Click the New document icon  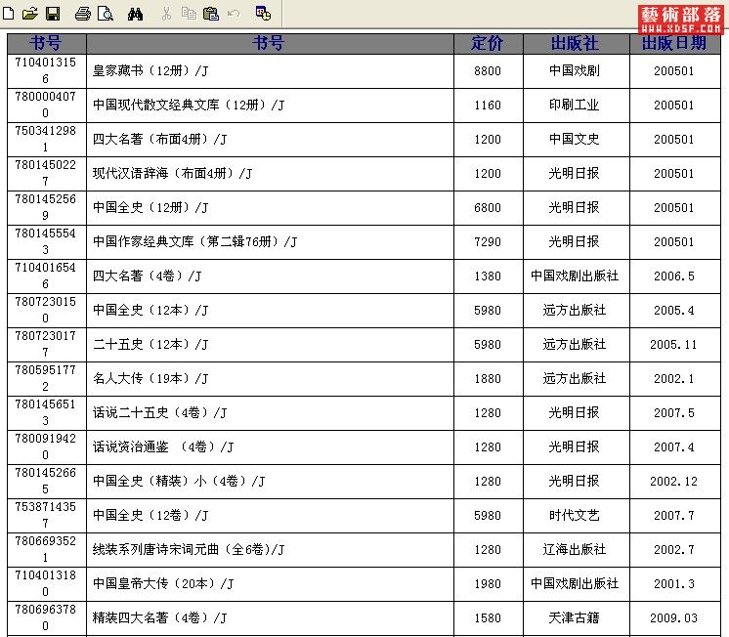click(x=8, y=13)
